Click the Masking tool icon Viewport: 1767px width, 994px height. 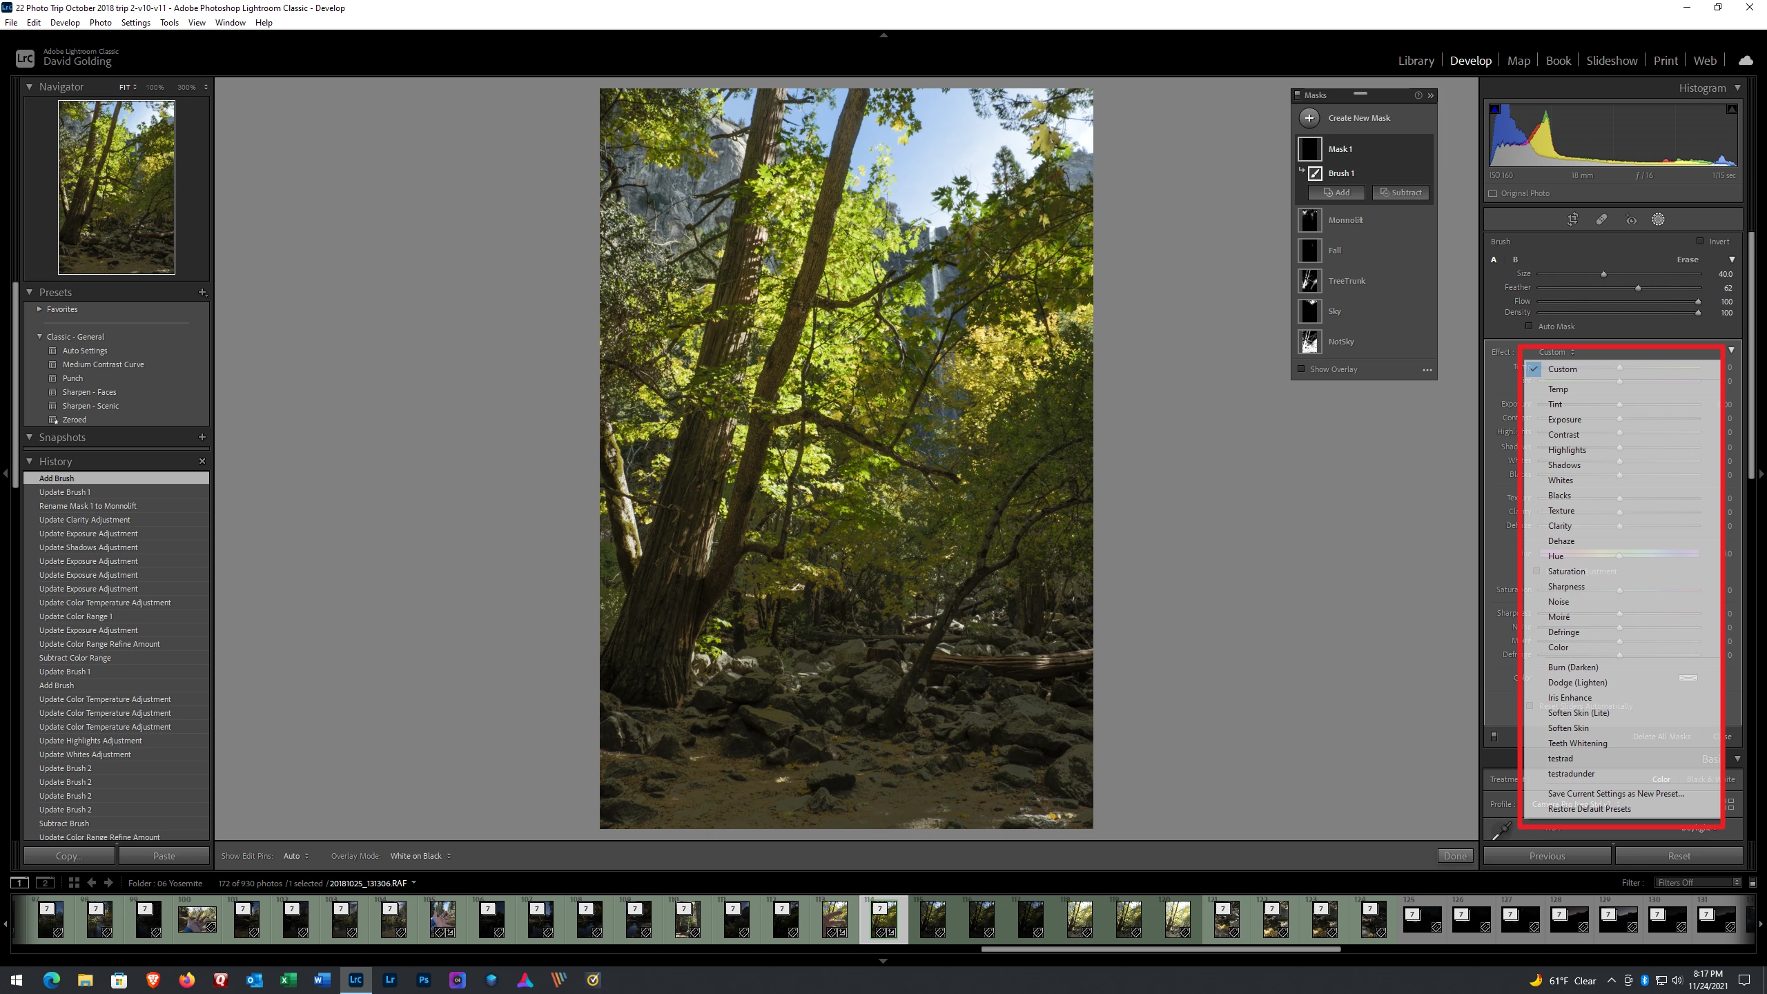[1658, 220]
